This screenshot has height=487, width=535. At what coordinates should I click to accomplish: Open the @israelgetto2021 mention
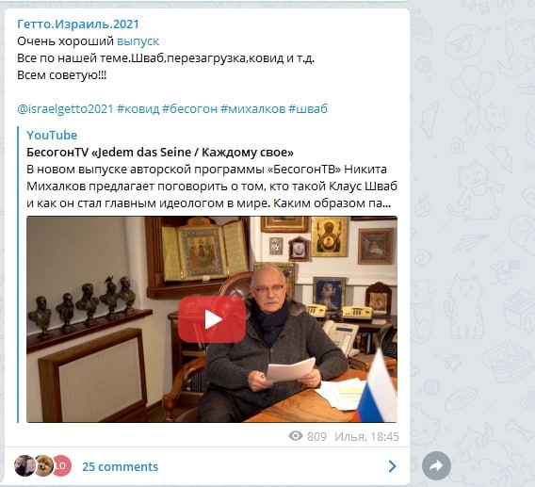click(65, 109)
